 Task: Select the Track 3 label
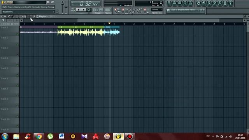tap(4, 48)
